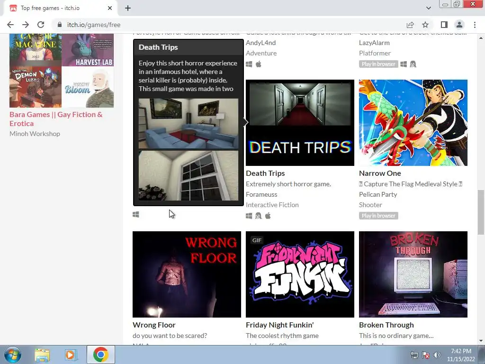This screenshot has width=485, height=364.
Task: Click the Death Trips popup title
Action: click(158, 47)
